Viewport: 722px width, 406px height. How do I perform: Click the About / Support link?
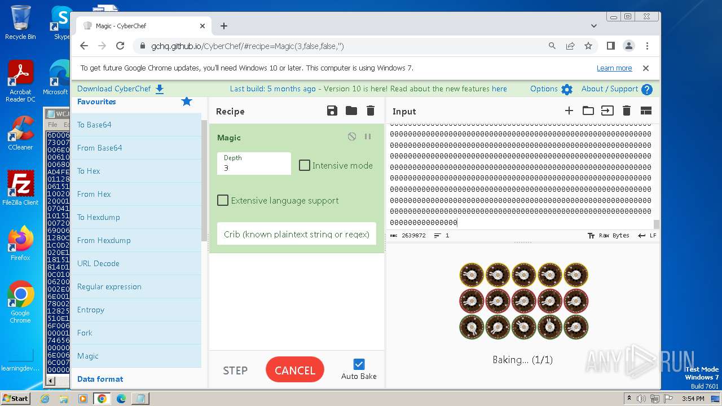click(610, 89)
